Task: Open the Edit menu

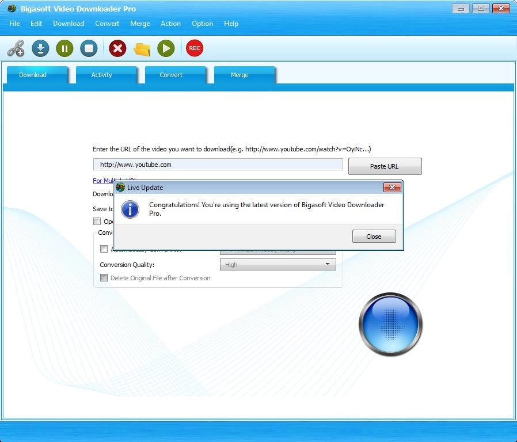Action: pyautogui.click(x=36, y=24)
